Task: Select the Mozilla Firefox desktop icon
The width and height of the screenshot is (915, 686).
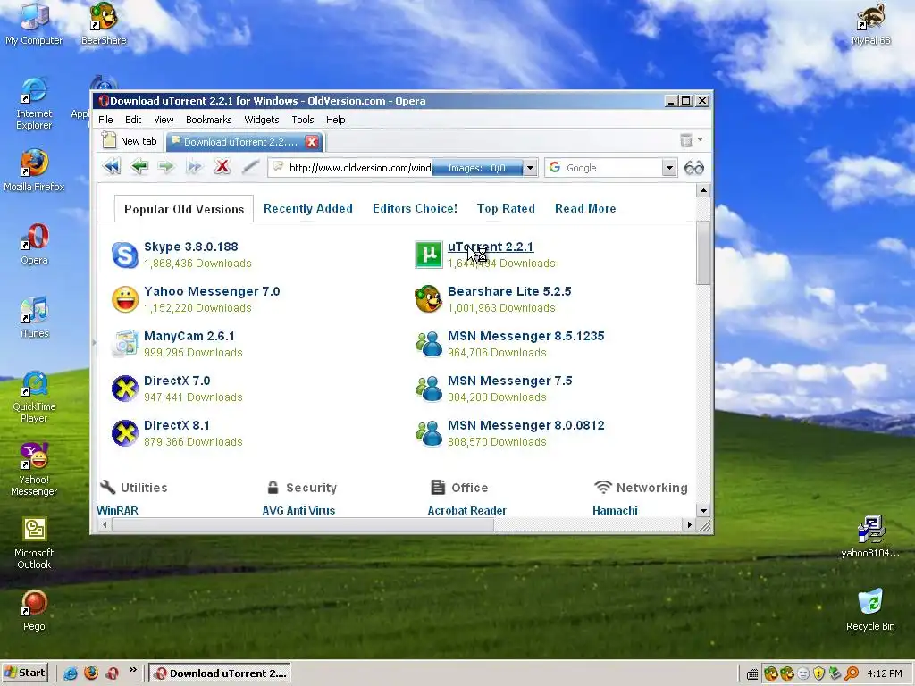Action: 34,171
